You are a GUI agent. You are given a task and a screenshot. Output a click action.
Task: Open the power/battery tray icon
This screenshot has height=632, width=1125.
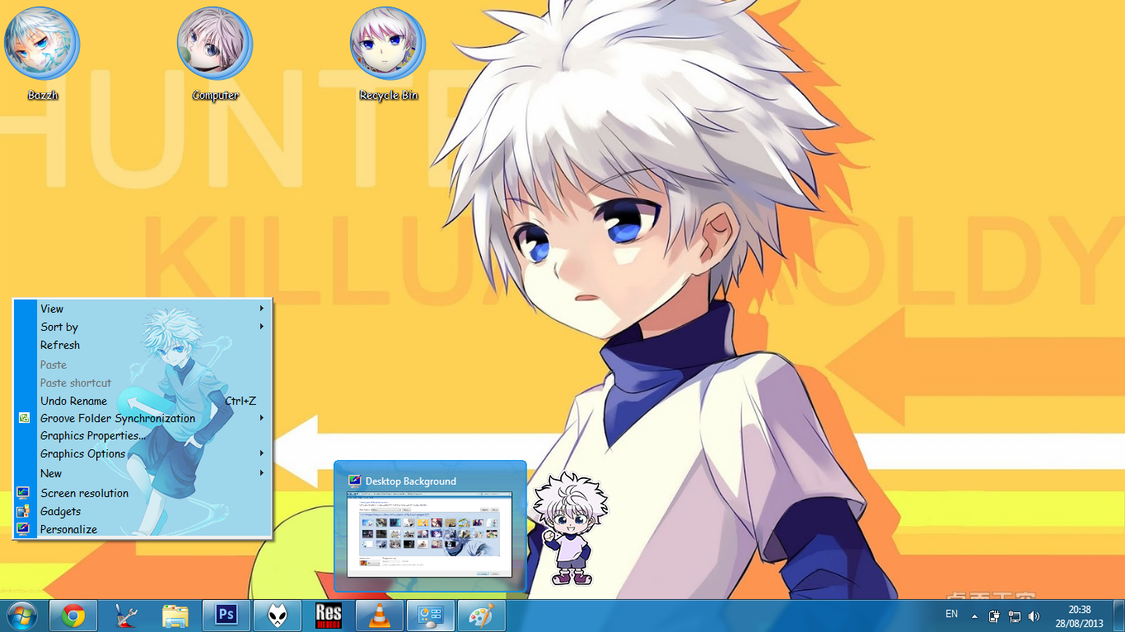[995, 616]
